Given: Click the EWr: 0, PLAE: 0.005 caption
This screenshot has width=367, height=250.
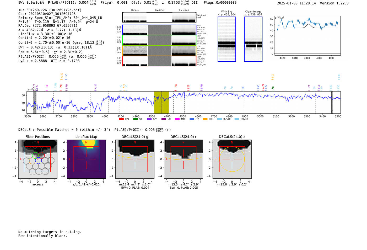Looking at the screenshot, I should click(184, 188).
